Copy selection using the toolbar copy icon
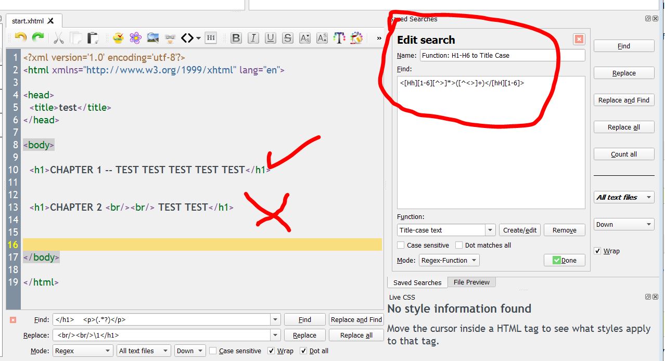 pos(76,37)
